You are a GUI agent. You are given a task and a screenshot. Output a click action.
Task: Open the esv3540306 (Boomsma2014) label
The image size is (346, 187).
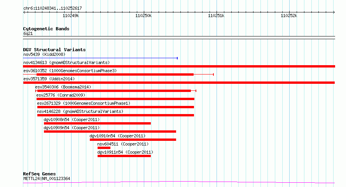[x=63, y=87]
